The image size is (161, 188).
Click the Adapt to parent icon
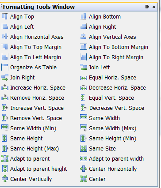(5, 158)
